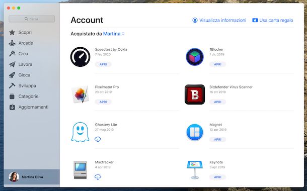Image resolution: width=307 pixels, height=191 pixels.
Task: Click the Sviluppa hammer icon
Action: tap(12, 85)
